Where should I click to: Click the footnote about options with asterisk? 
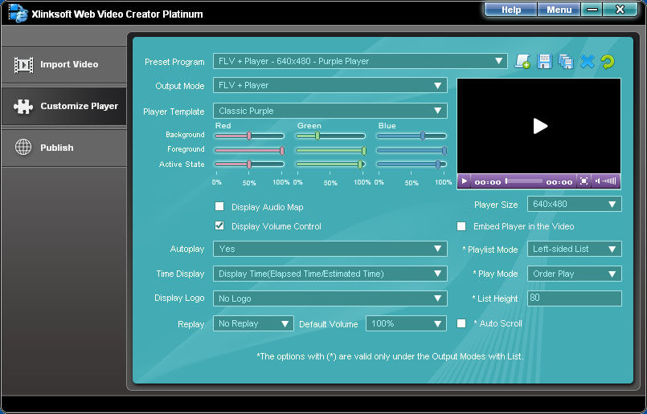pos(390,356)
